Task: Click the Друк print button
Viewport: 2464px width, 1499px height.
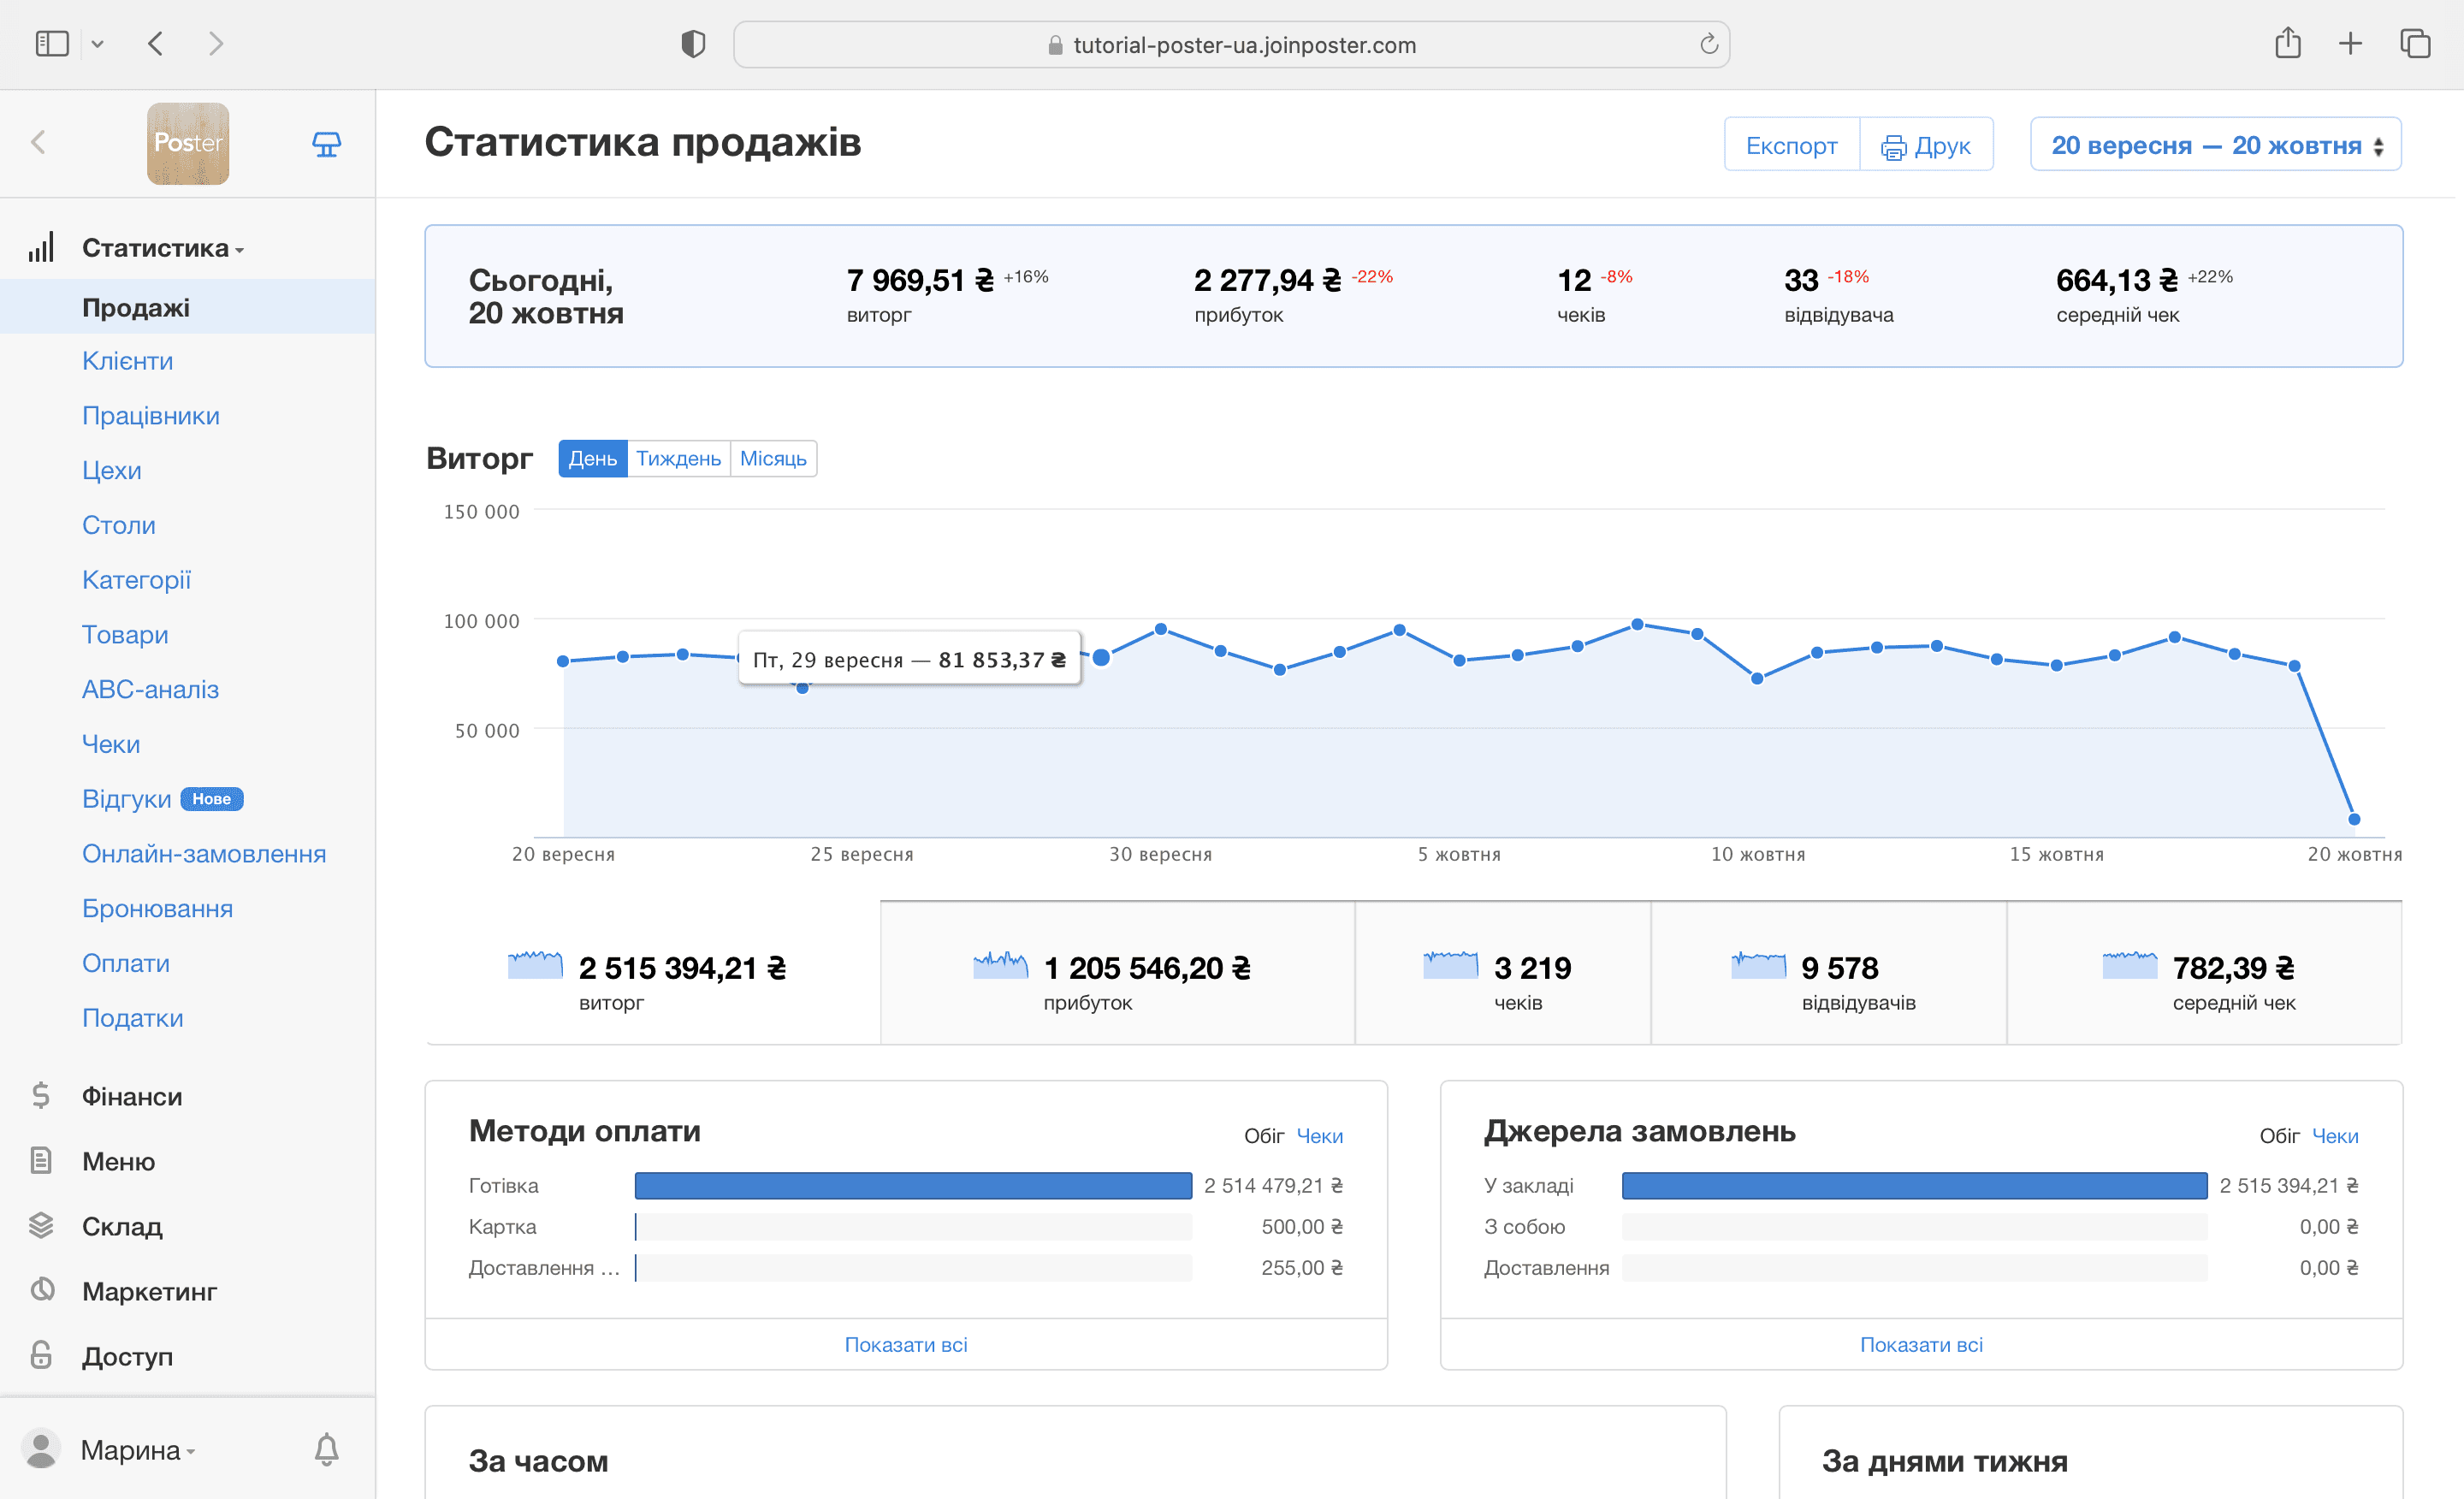Action: (1926, 145)
